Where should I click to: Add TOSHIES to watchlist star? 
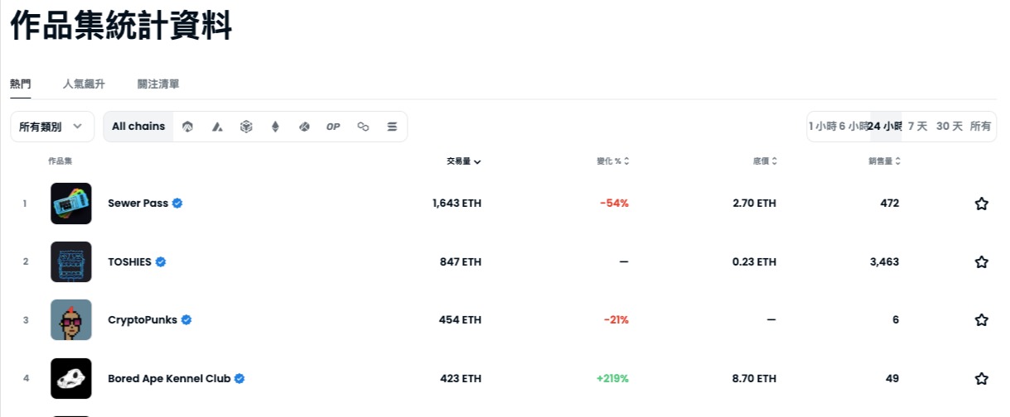(x=982, y=262)
